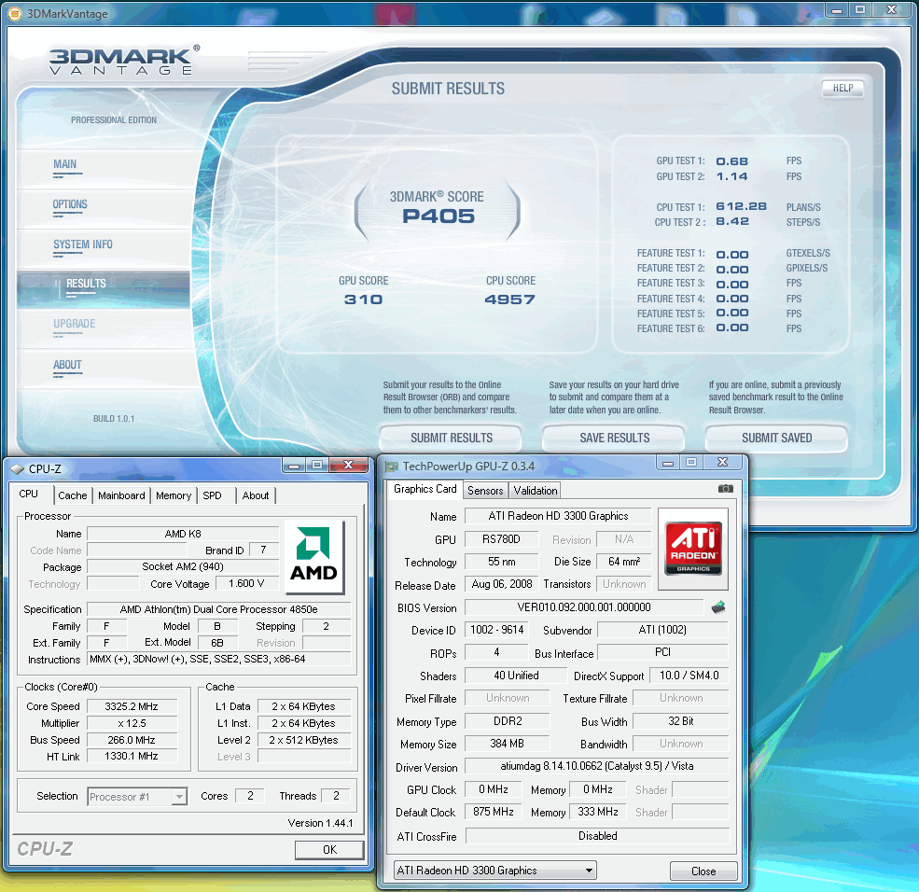
Task: Minimize the GPU-Z window
Action: (668, 463)
